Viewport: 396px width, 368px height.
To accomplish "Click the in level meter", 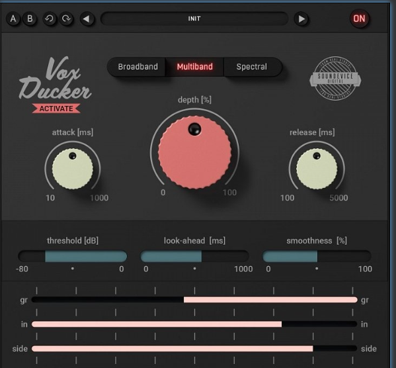I will pos(194,324).
